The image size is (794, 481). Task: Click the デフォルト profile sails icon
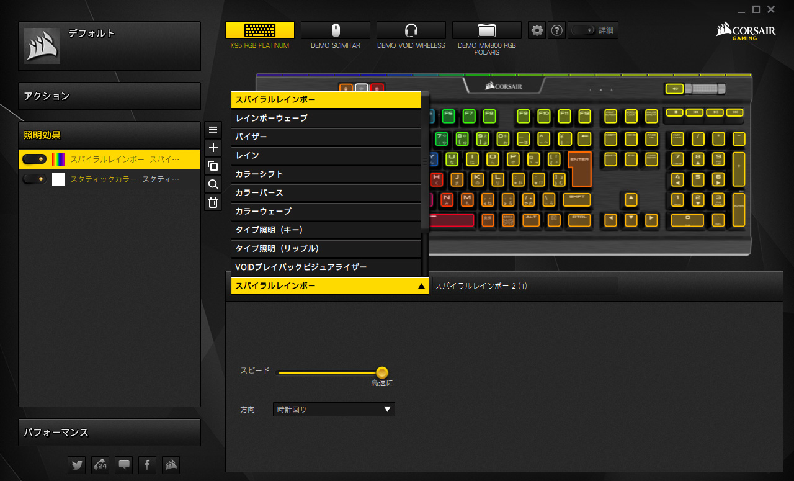coord(42,45)
